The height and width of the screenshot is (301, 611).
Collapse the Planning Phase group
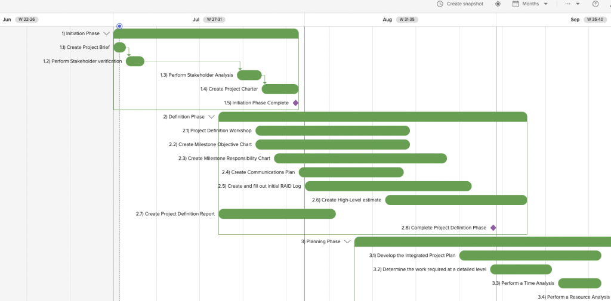click(347, 242)
